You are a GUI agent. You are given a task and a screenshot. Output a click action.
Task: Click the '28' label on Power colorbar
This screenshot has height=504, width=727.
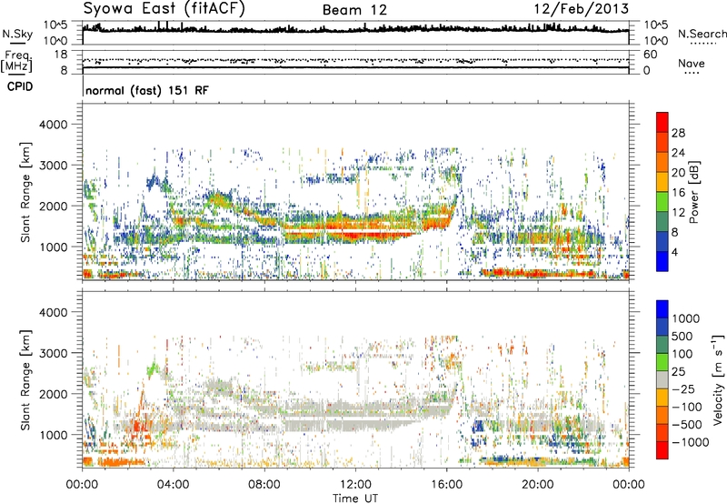click(678, 133)
